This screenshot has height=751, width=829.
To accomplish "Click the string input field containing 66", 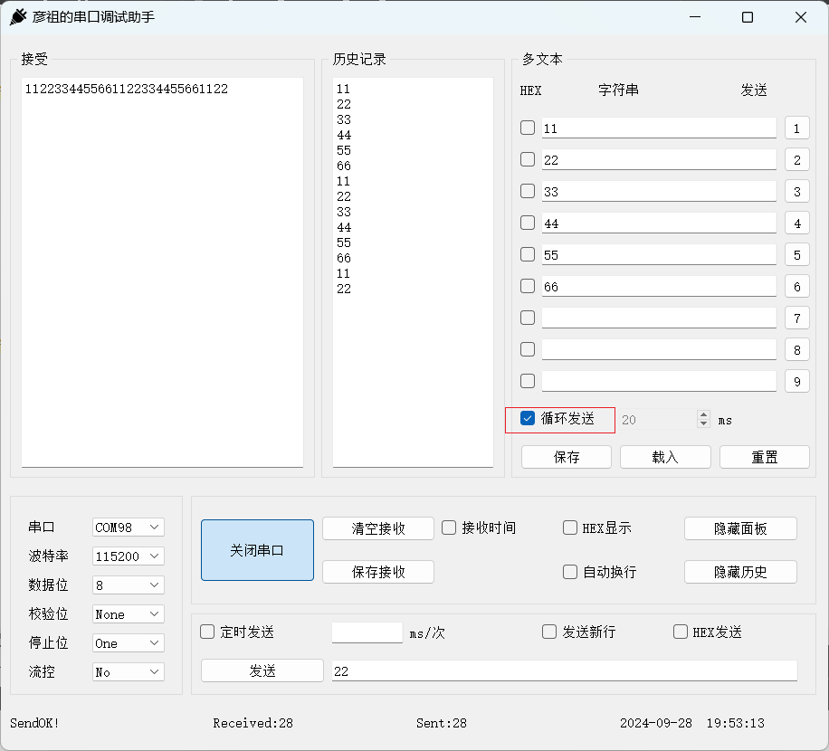I will coord(659,287).
